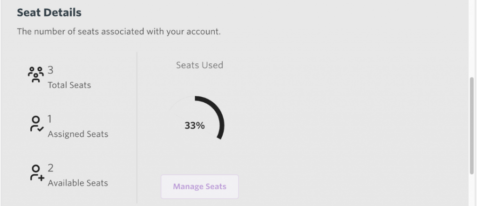Image resolution: width=477 pixels, height=206 pixels.
Task: Click the total seats count 3
Action: 50,70
